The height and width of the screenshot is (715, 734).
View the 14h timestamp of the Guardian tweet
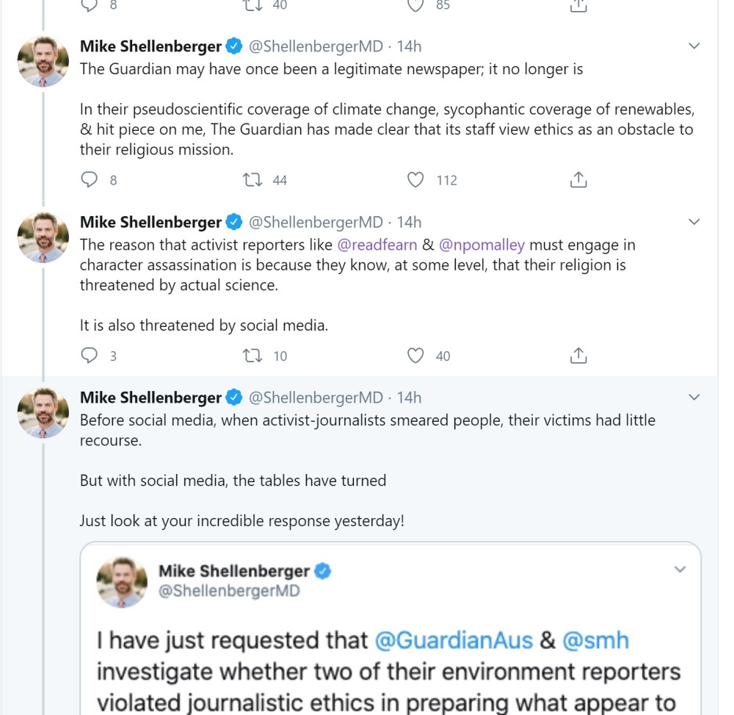pyautogui.click(x=409, y=46)
